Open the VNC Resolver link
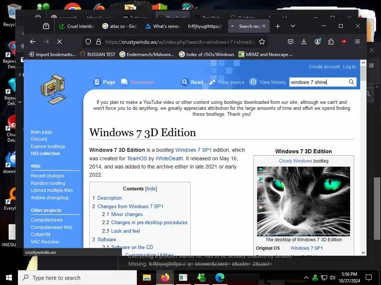This screenshot has width=381, height=285. tap(45, 242)
